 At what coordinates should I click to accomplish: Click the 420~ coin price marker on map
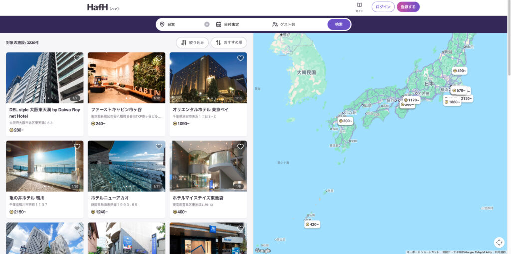(x=313, y=224)
